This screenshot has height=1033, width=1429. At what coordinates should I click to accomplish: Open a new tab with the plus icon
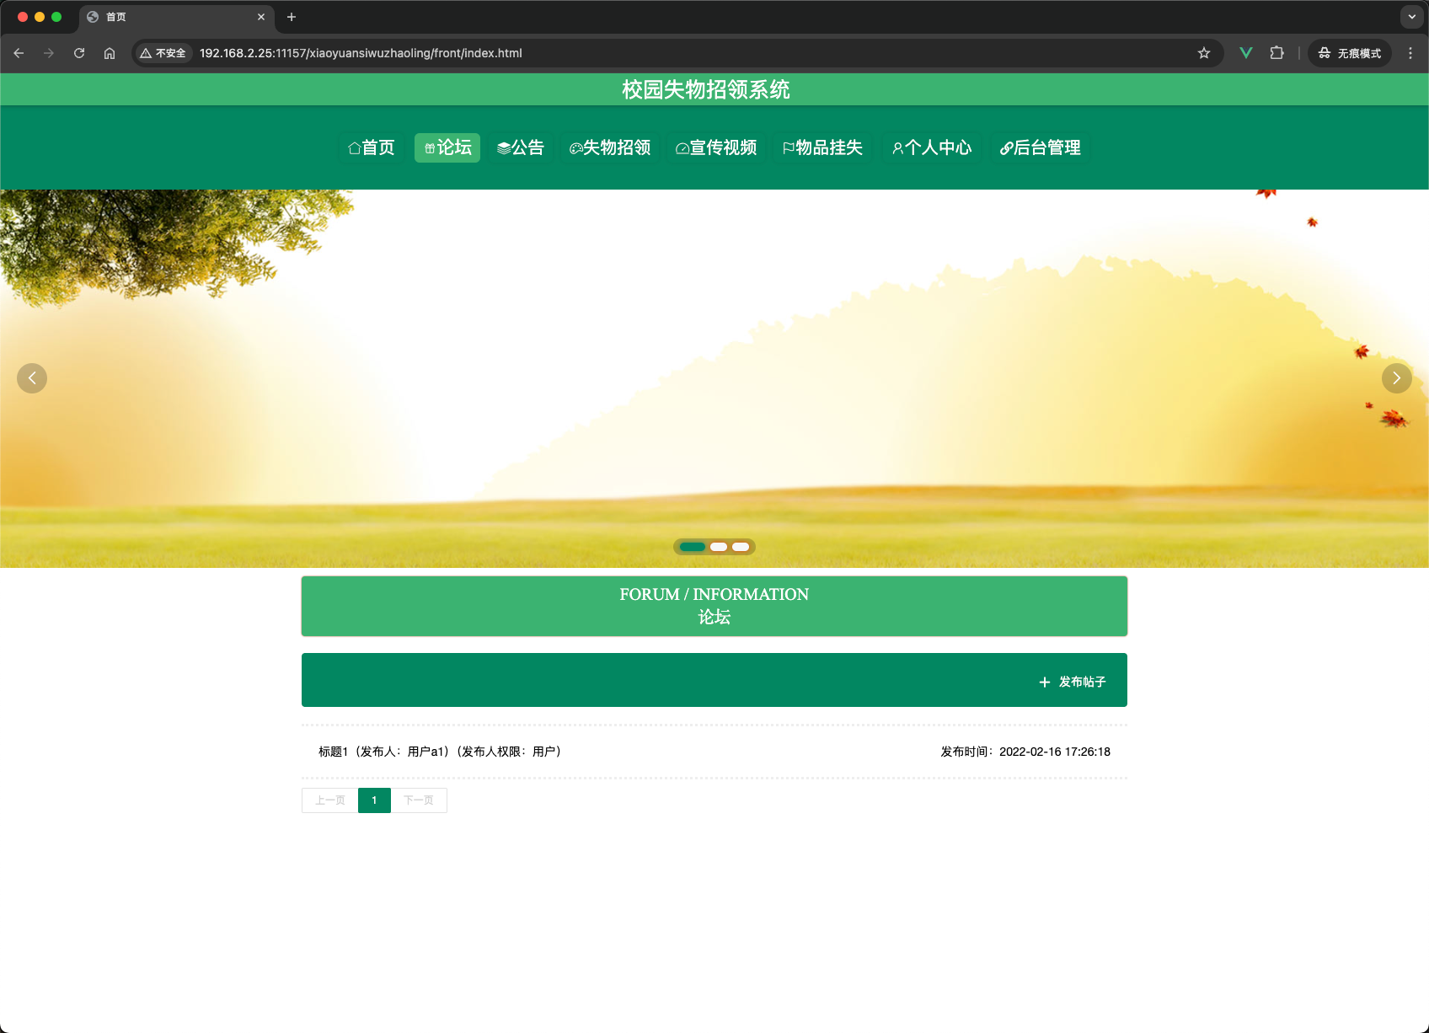[292, 17]
